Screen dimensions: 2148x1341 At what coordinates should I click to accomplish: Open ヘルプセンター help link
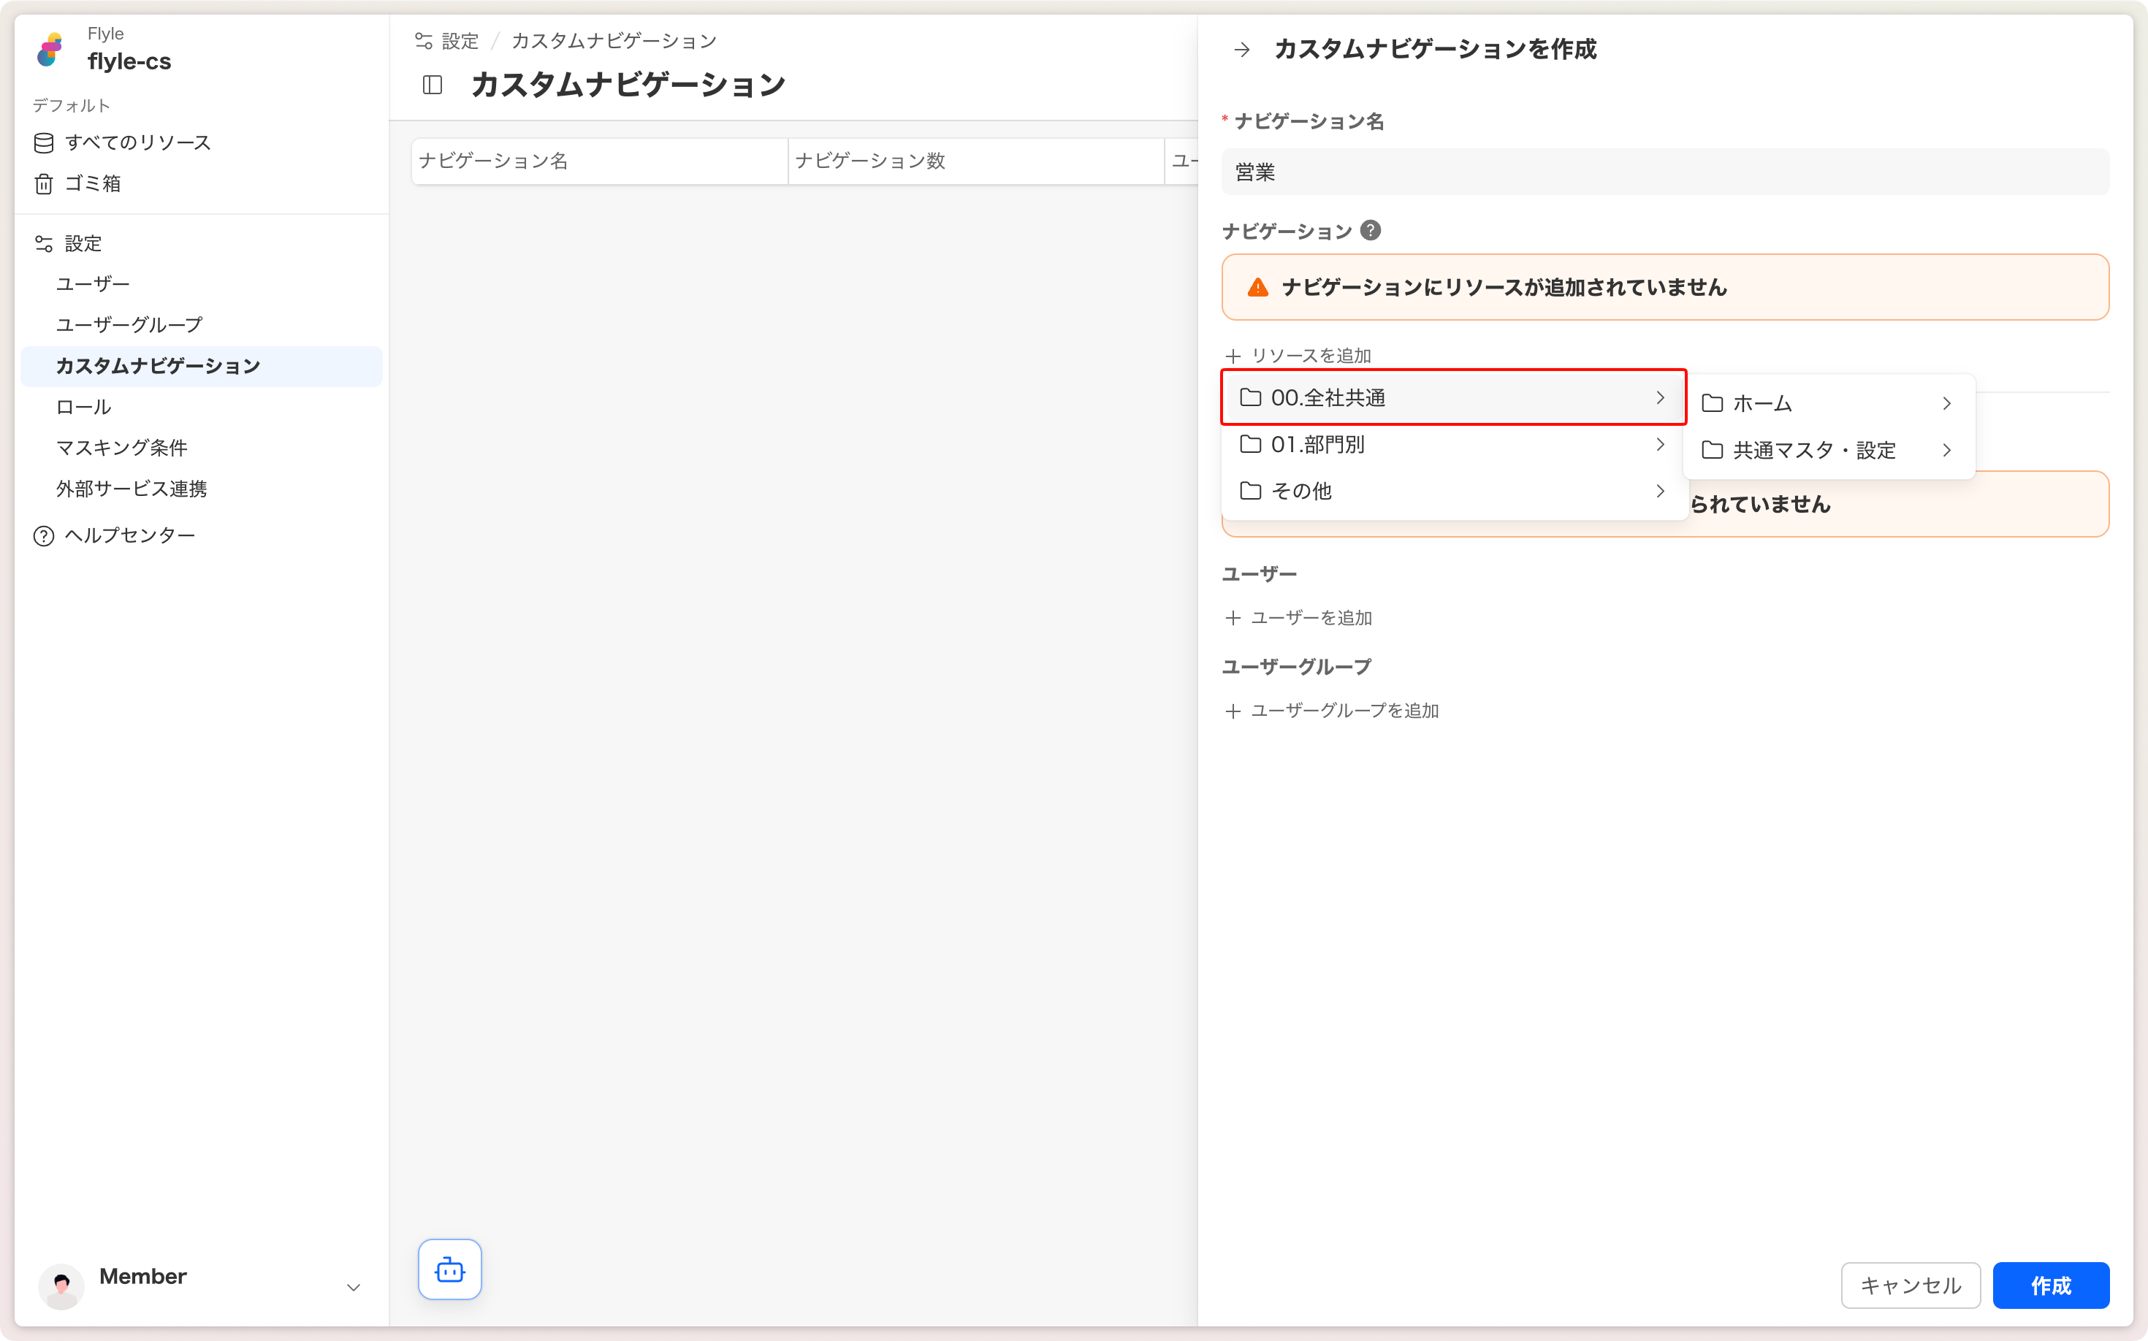tap(129, 535)
